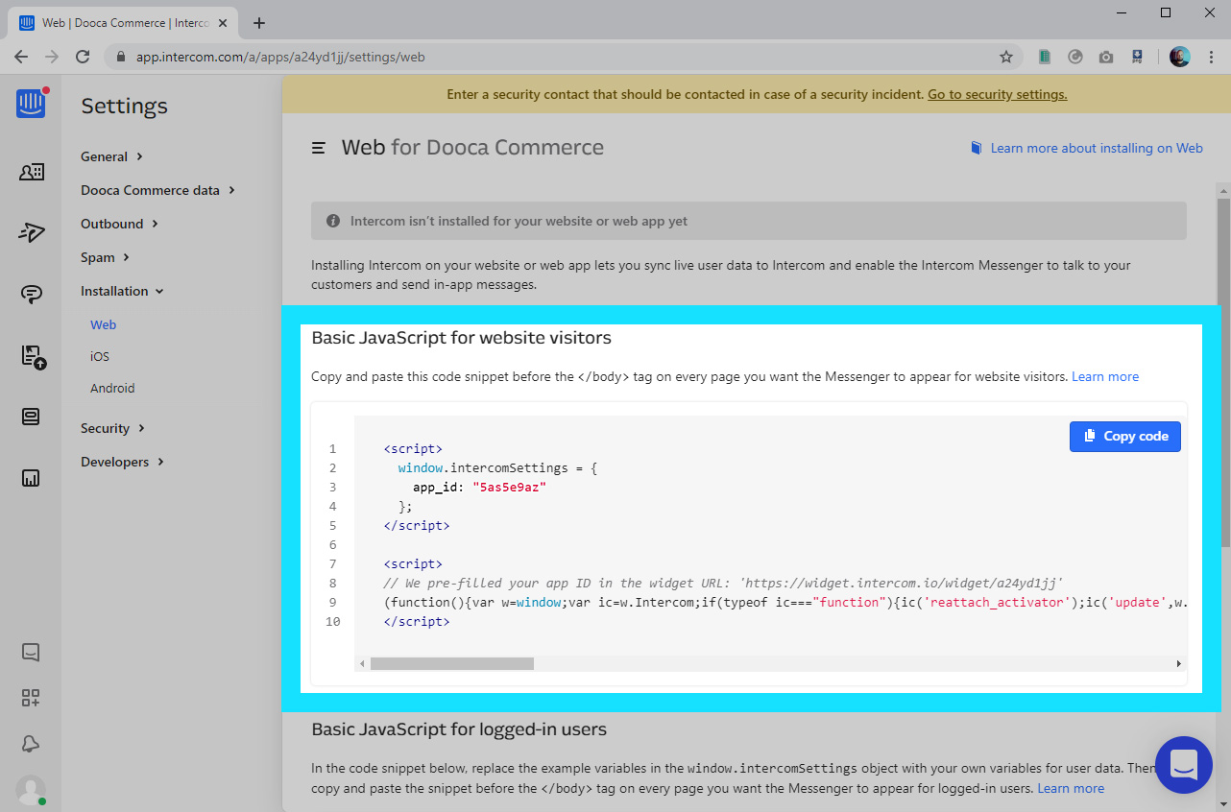Open Go to security settings link
The image size is (1231, 812).
997,94
